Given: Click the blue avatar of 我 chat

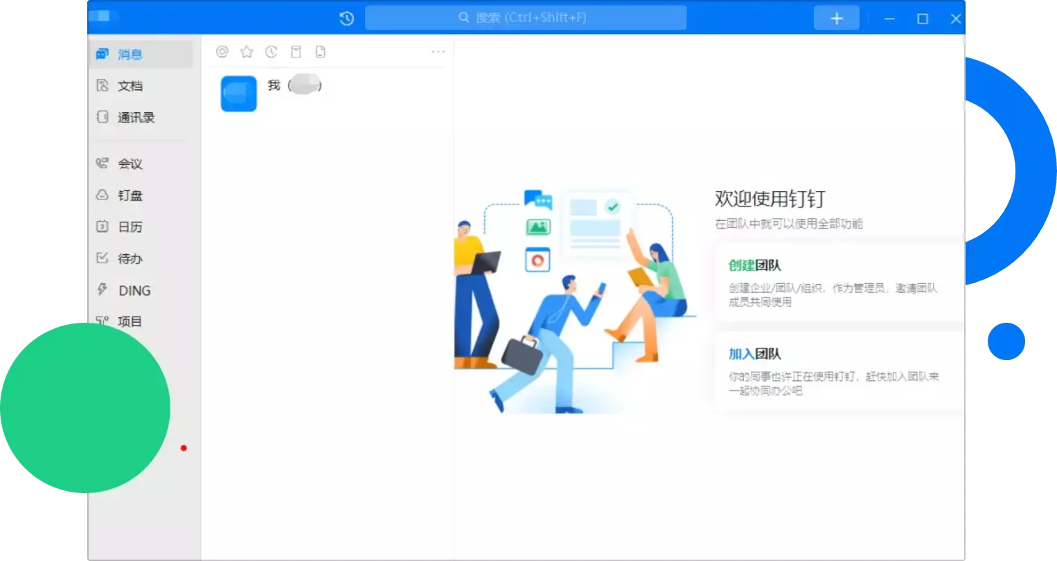Looking at the screenshot, I should point(239,93).
